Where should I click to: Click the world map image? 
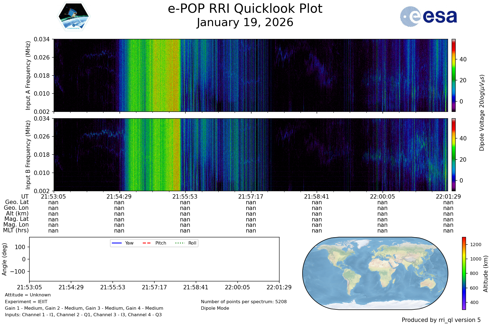(x=375, y=273)
